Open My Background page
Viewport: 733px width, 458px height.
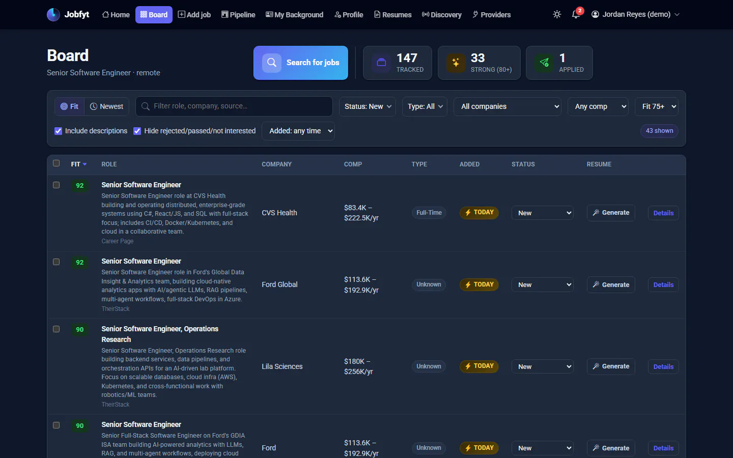click(294, 15)
